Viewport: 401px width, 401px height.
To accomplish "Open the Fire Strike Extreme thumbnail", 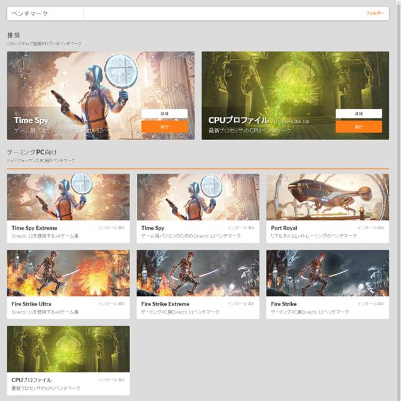I will click(x=198, y=273).
